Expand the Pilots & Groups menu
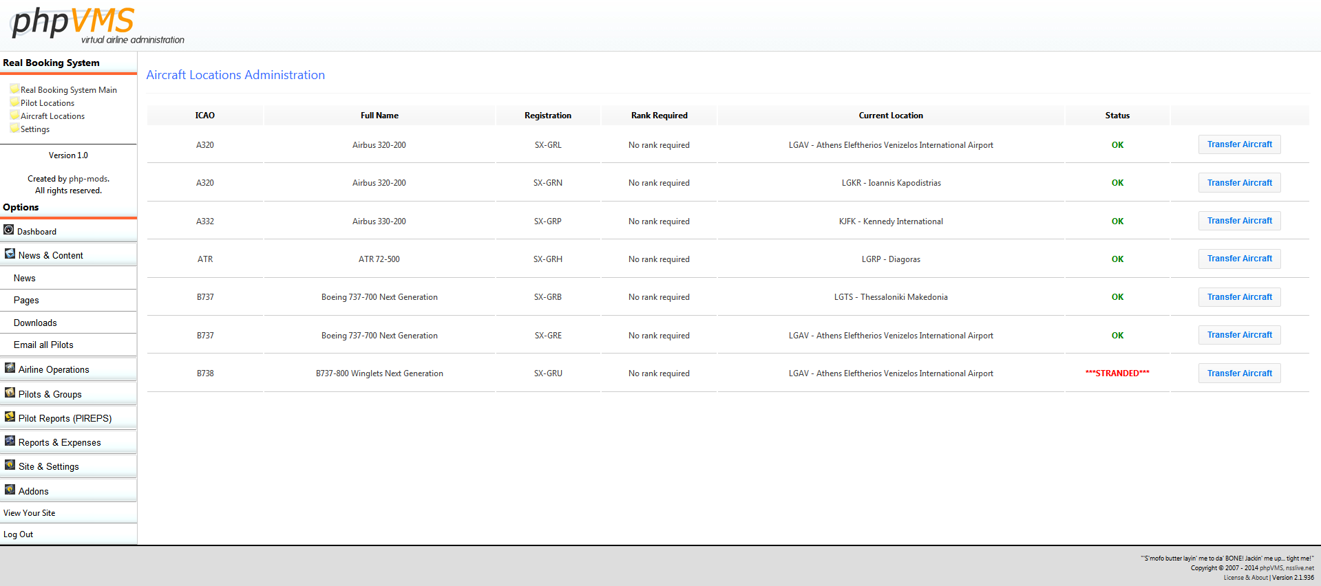The height and width of the screenshot is (586, 1321). tap(68, 394)
